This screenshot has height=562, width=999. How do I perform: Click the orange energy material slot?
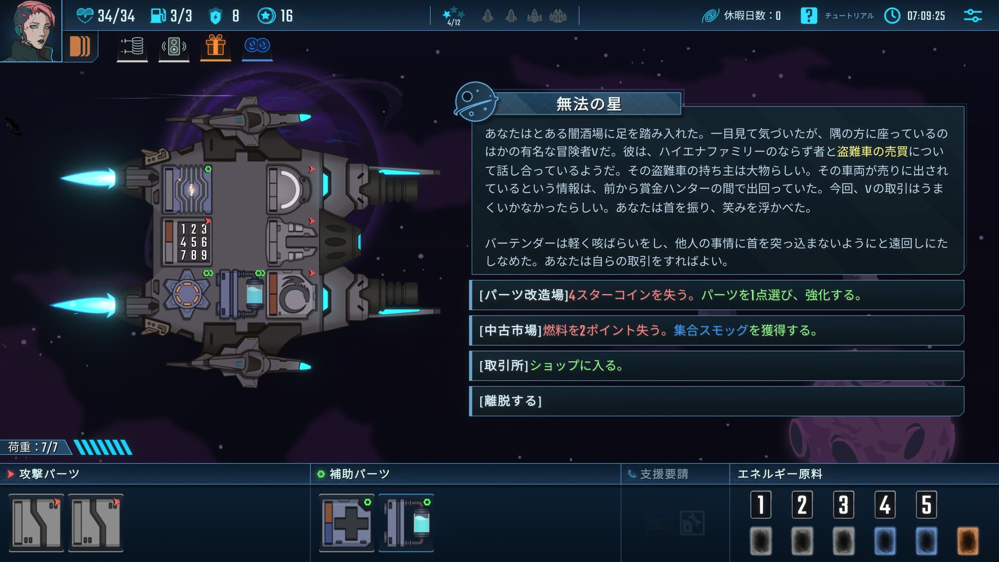click(x=968, y=541)
